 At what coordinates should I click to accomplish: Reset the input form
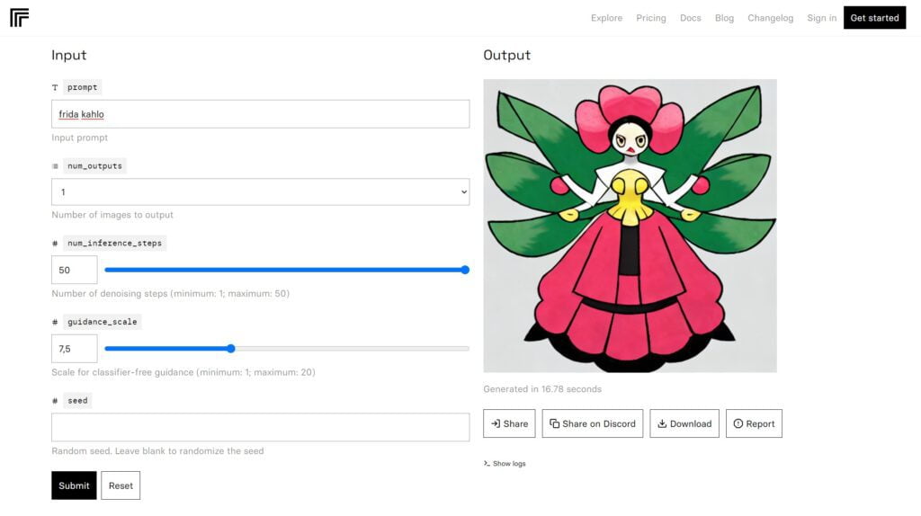pyautogui.click(x=121, y=485)
